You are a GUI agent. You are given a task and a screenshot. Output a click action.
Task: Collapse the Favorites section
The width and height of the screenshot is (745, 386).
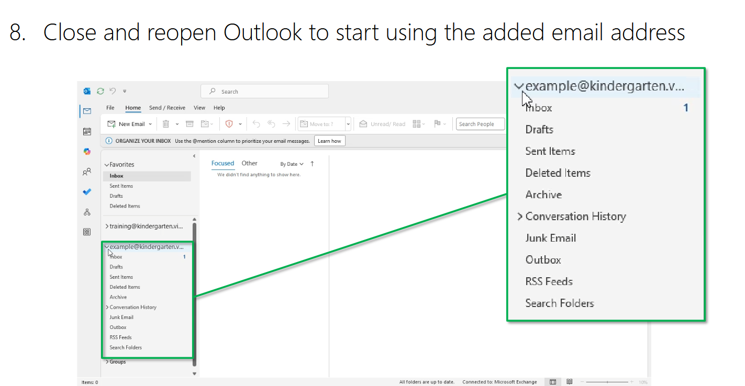pos(107,165)
